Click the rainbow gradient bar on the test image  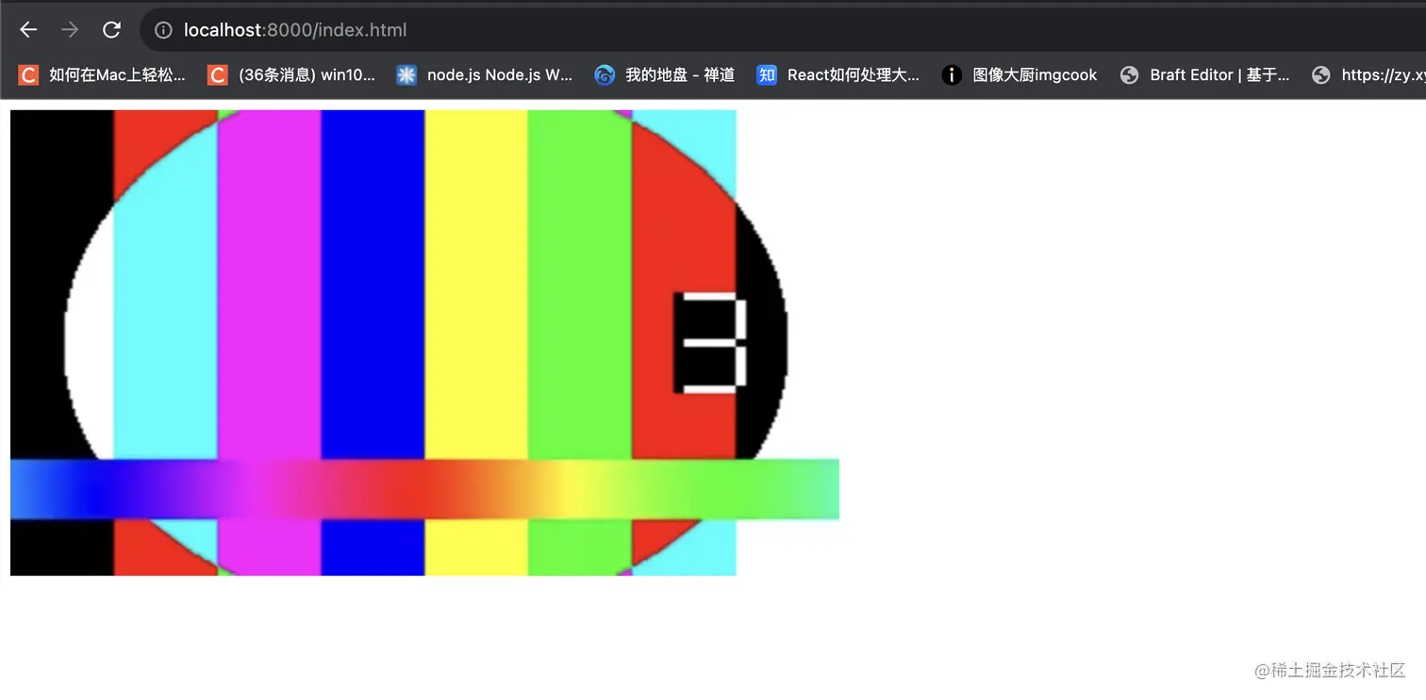point(424,488)
